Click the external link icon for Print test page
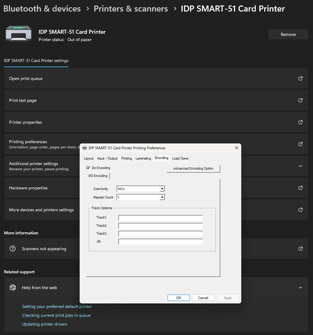The width and height of the screenshot is (313, 335). point(300,100)
